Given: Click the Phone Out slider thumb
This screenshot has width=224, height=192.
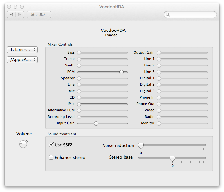Looking at the screenshot, I should [159, 104].
